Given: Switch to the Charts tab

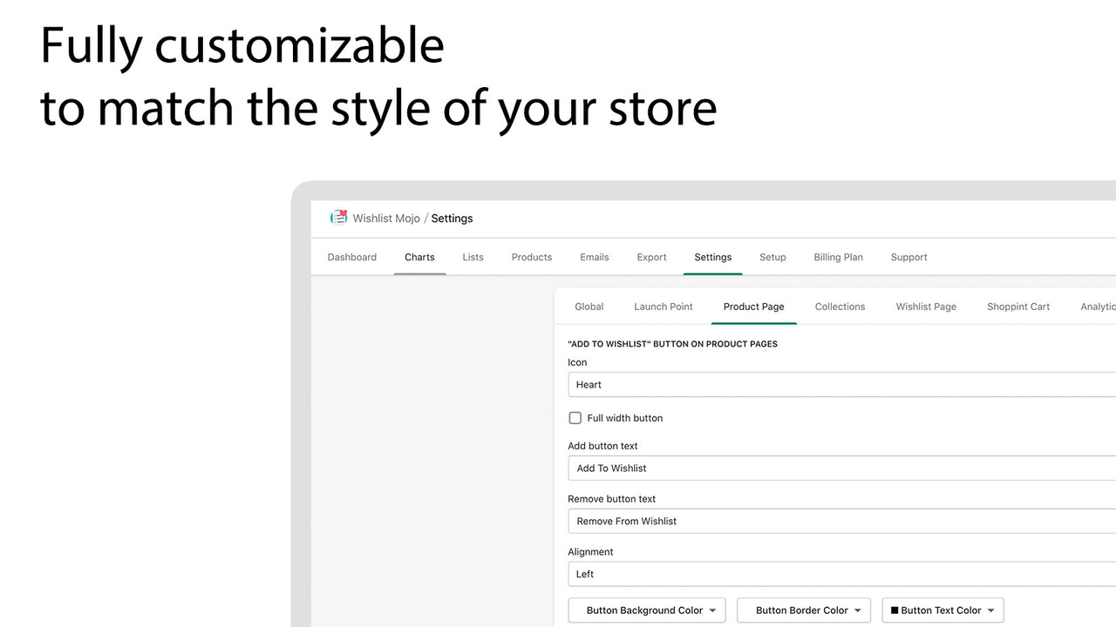Looking at the screenshot, I should (419, 257).
